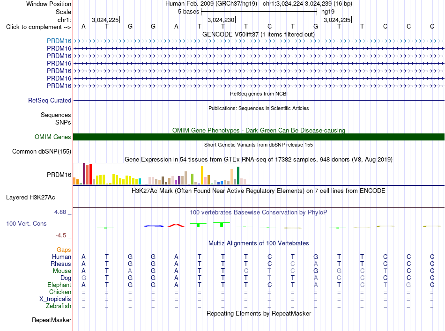
Task: Select the X_tropicalis species row label
Action: pos(55,299)
